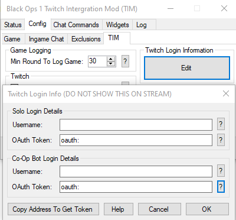Cancel the Twitch Login Info dialog
Screen dimensions: 236x220
pos(159,209)
